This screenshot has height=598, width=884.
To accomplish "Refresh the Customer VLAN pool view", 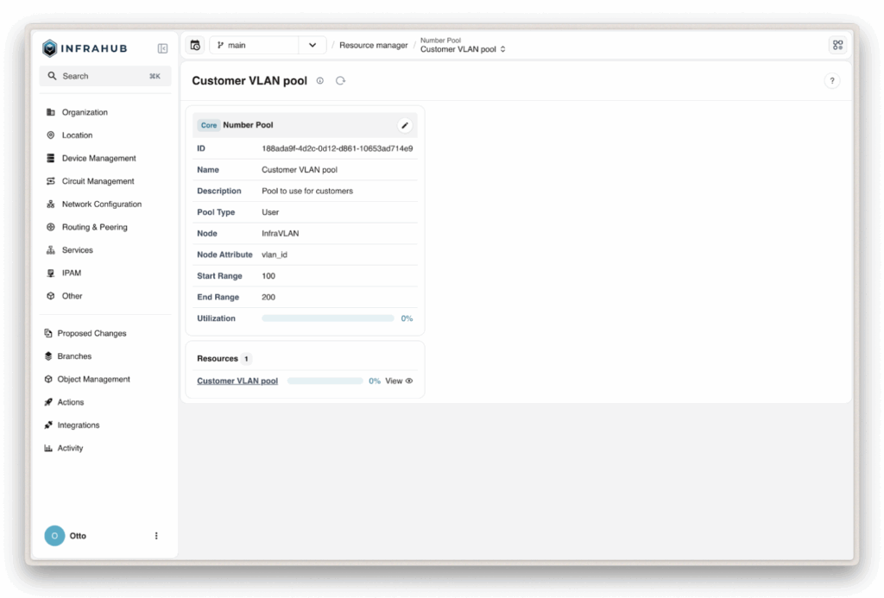I will click(340, 80).
